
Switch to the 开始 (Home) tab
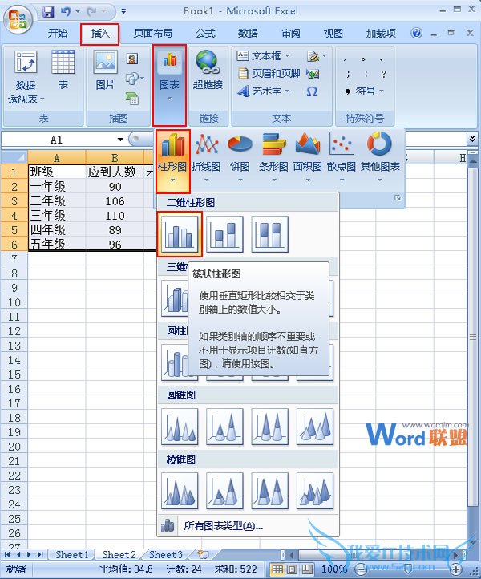click(x=58, y=34)
